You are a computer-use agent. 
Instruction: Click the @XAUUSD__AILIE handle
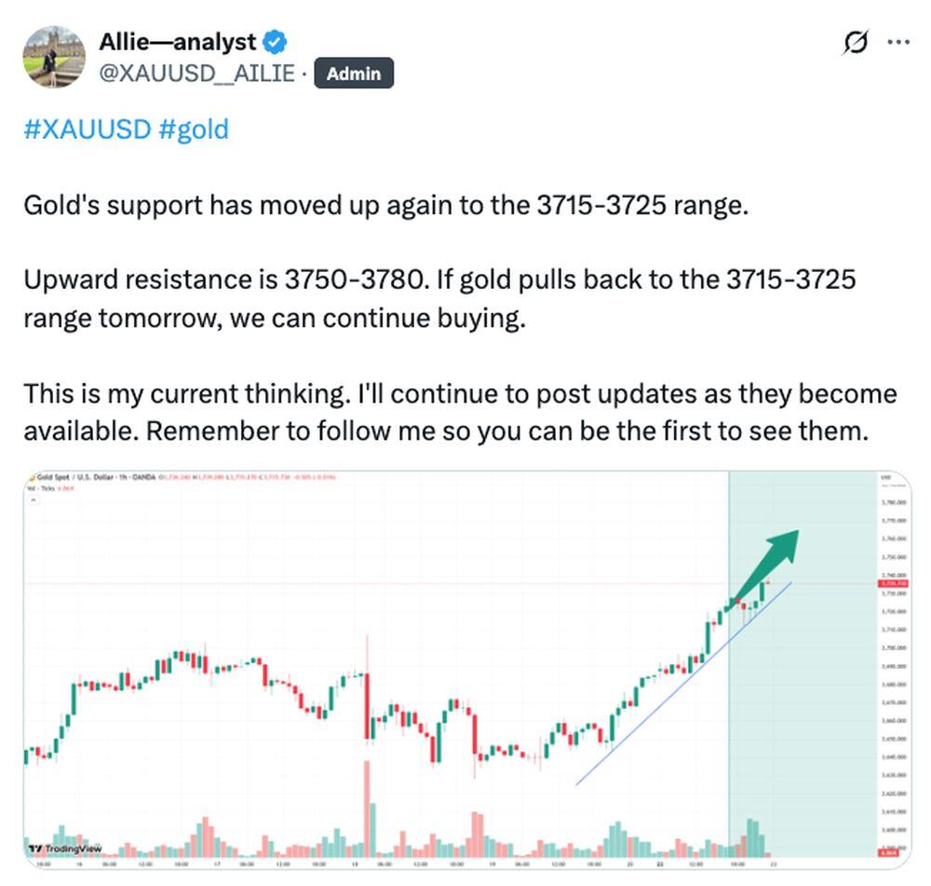(196, 73)
